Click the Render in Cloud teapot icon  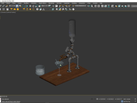pos(126,6)
